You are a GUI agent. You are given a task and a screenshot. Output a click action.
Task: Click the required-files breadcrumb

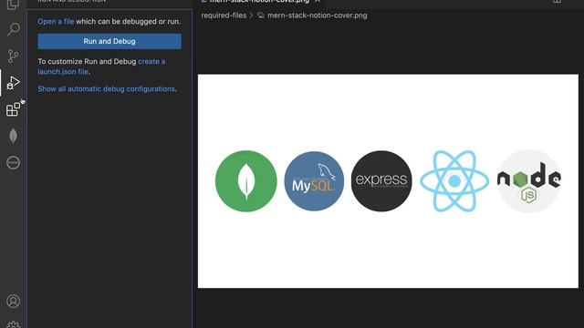tap(224, 15)
